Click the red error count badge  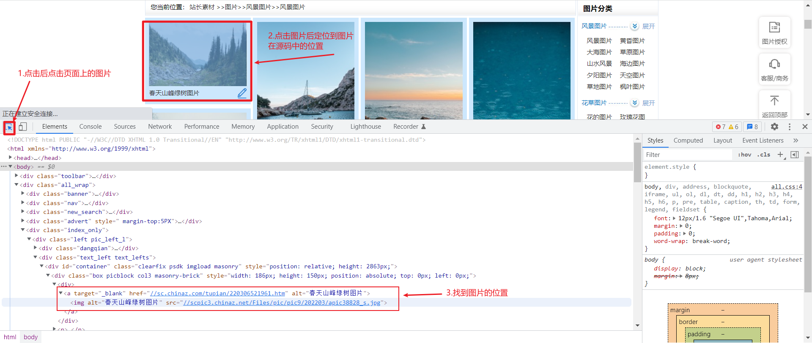720,127
